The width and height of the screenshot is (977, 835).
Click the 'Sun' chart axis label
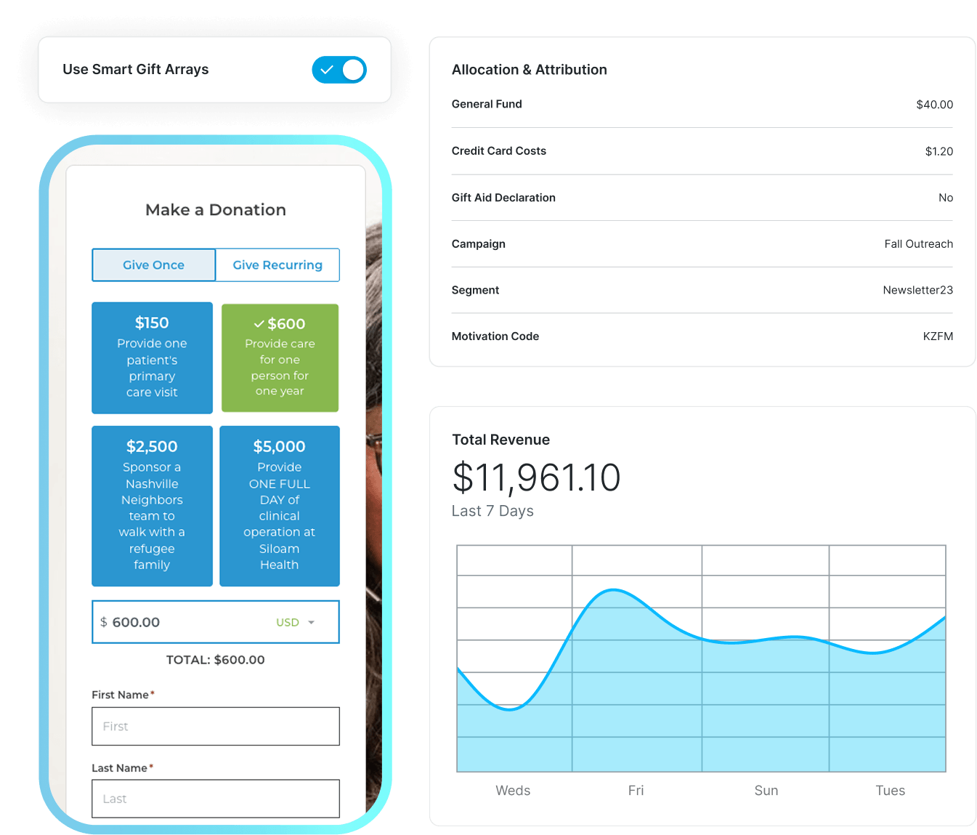766,791
